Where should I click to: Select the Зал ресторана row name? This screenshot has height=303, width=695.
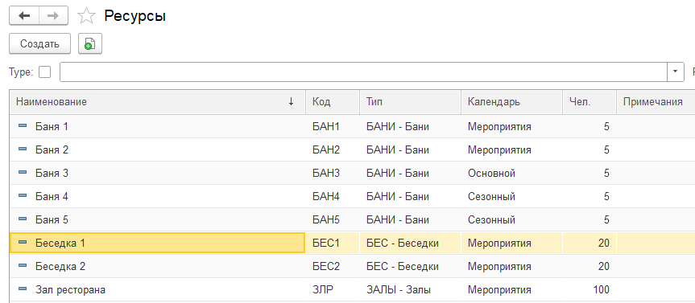[71, 290]
